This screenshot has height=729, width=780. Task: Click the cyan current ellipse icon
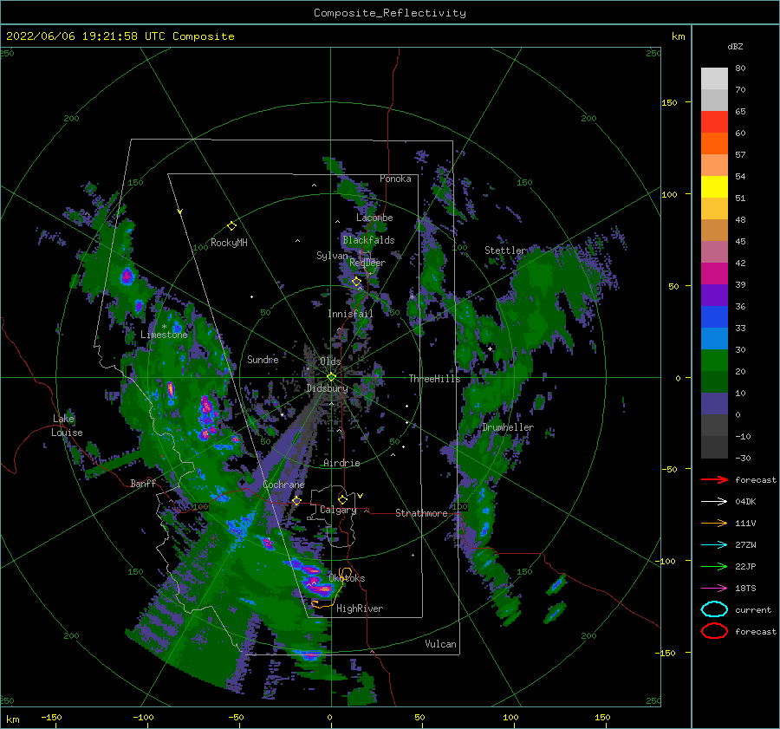pos(714,609)
